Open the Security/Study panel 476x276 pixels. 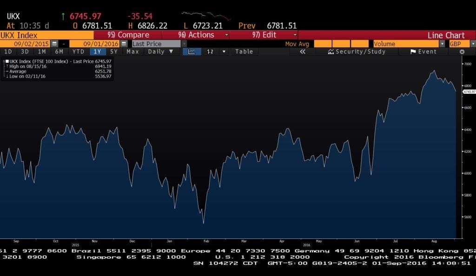(x=357, y=52)
